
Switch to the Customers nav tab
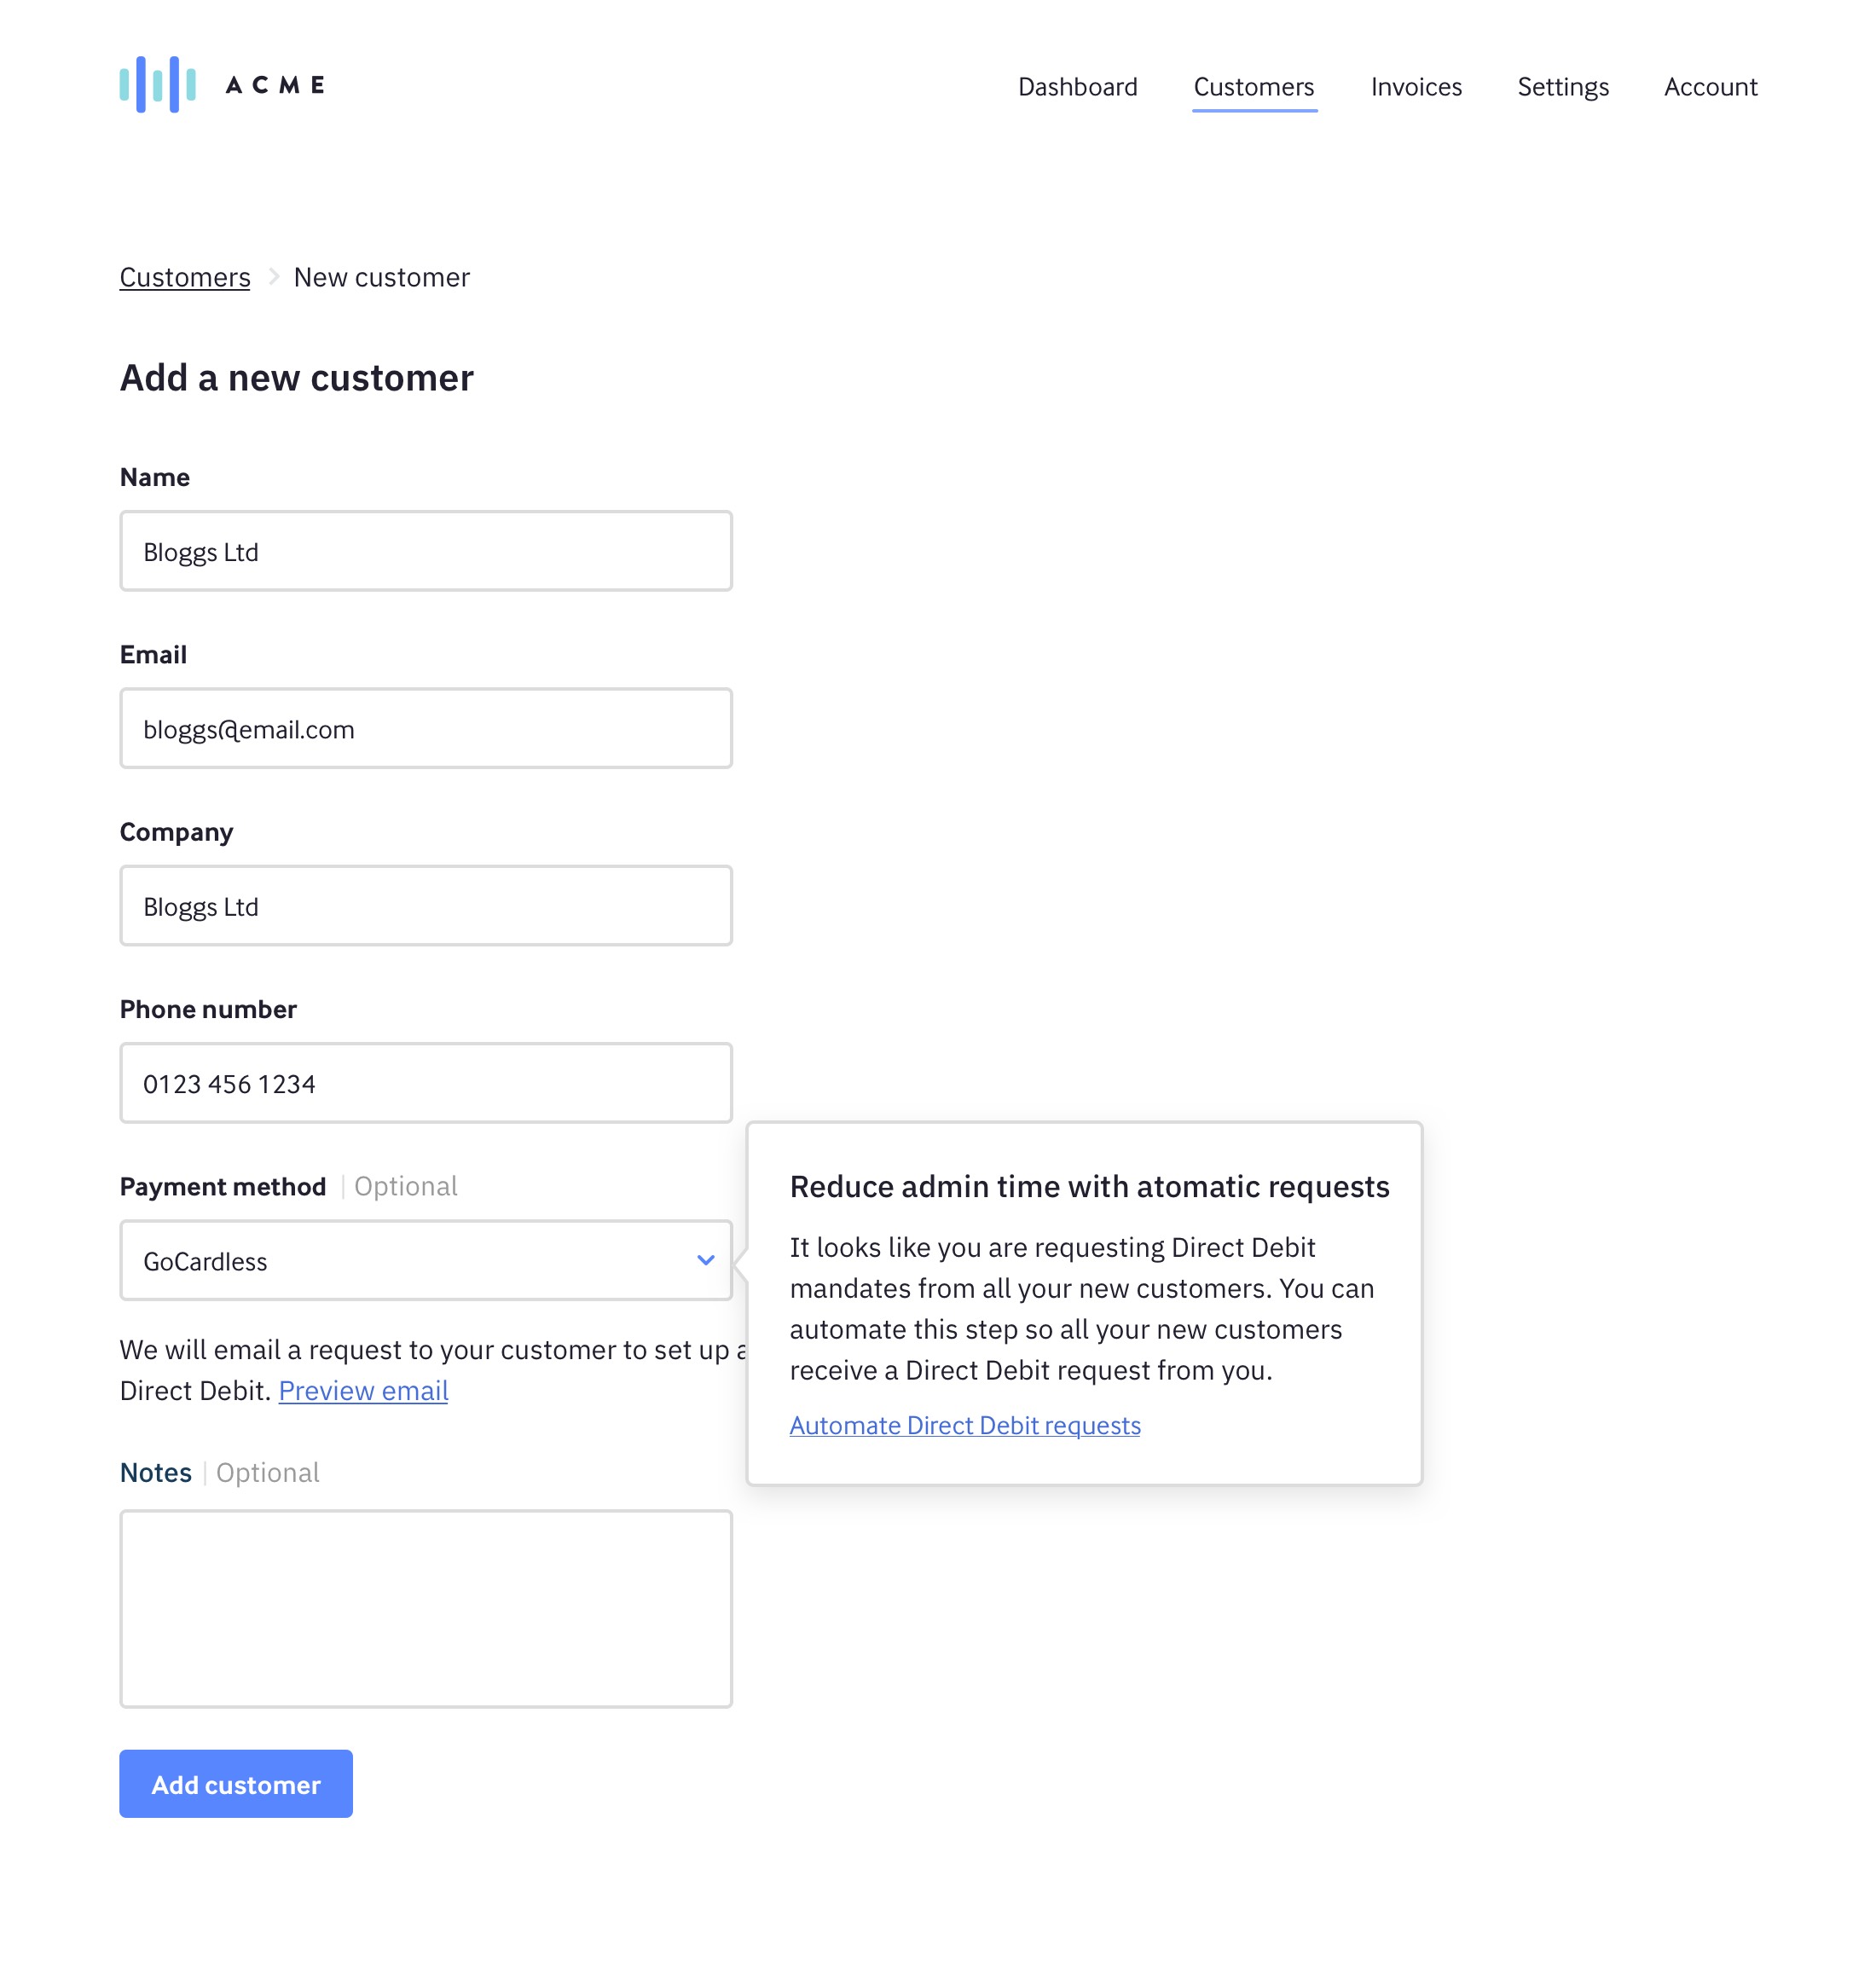(x=1254, y=87)
